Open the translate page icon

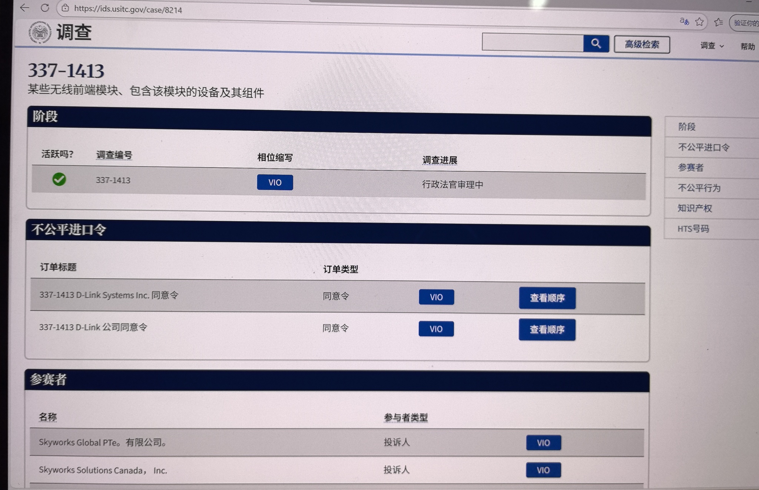point(684,22)
